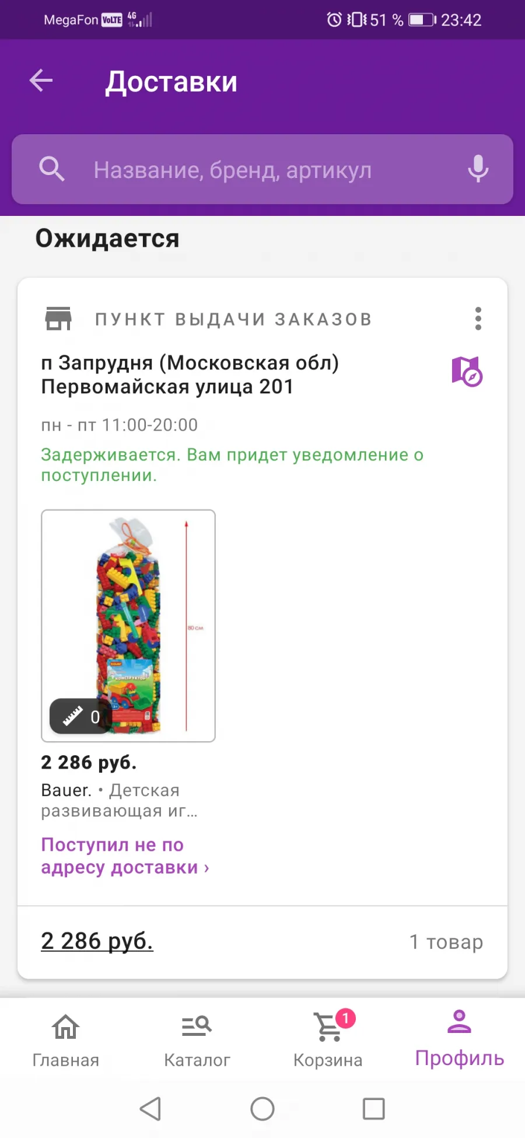Viewport: 525px width, 1138px height.
Task: Tap the underlined total 2 286 руб.
Action: coord(97,941)
